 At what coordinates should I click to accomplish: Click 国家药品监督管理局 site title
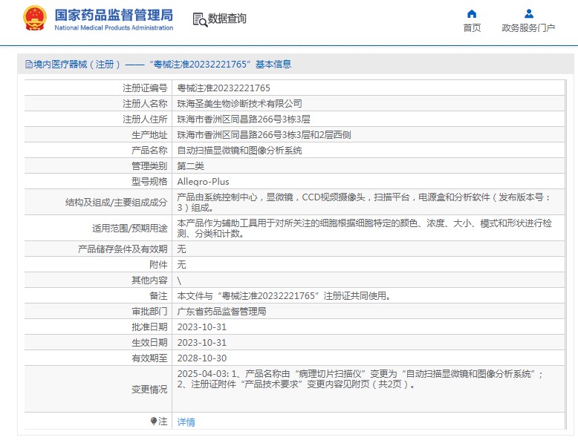coord(114,16)
